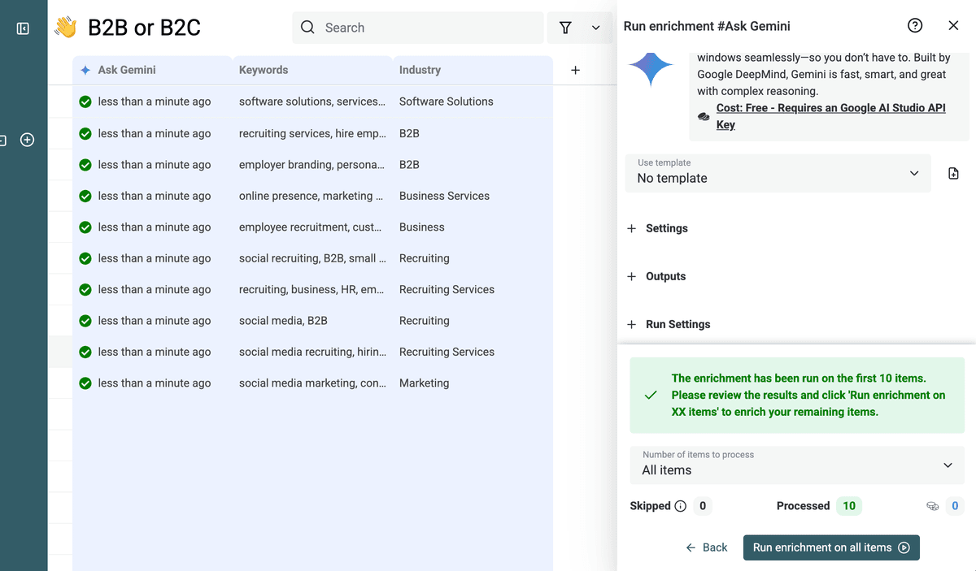The height and width of the screenshot is (571, 976).
Task: Click the save template file icon
Action: coord(954,174)
